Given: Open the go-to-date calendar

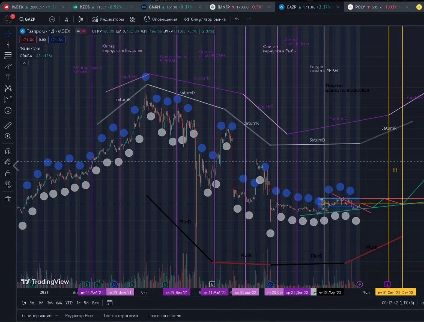Looking at the screenshot, I should click(x=110, y=302).
